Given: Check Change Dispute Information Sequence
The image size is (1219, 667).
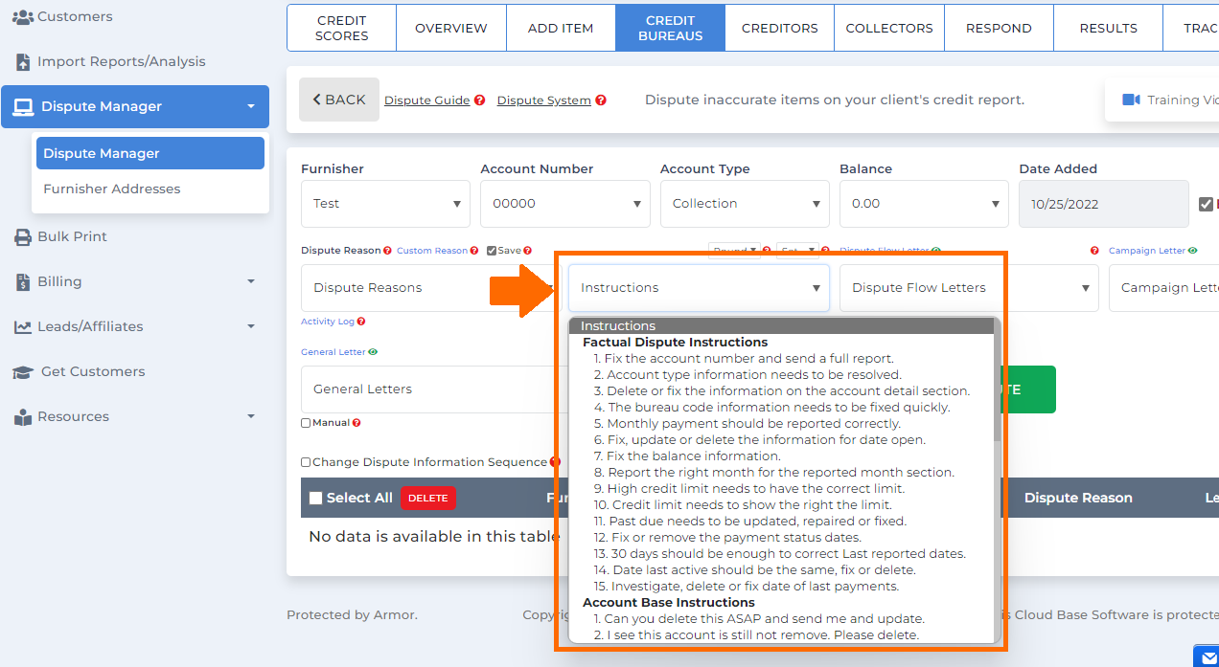Looking at the screenshot, I should pos(306,462).
